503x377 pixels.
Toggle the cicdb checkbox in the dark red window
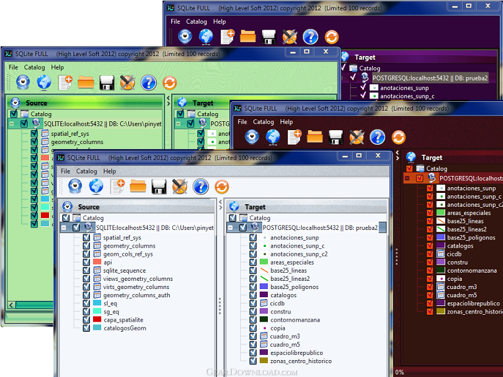(x=430, y=254)
